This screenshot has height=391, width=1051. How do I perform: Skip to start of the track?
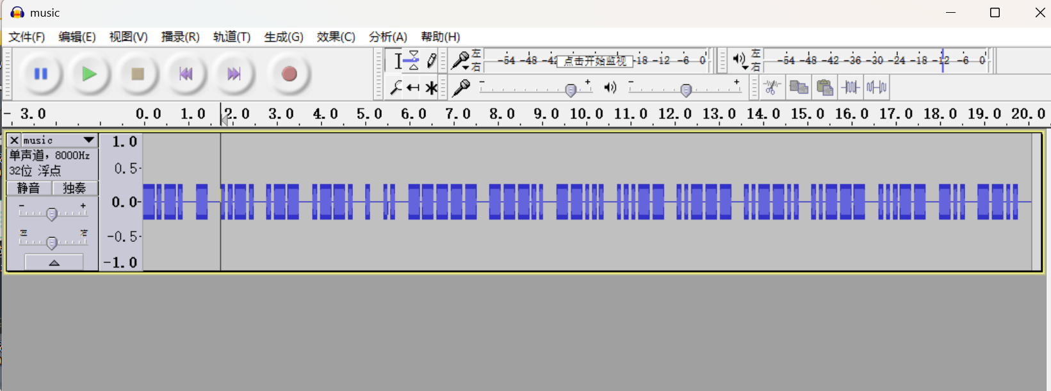pyautogui.click(x=186, y=74)
